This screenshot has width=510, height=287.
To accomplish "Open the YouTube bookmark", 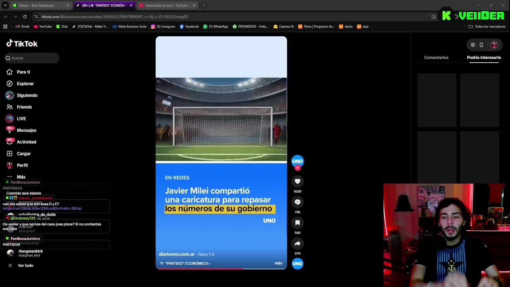I will pyautogui.click(x=43, y=26).
